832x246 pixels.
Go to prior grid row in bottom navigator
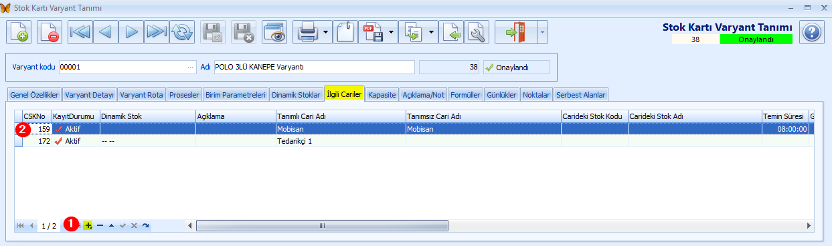(x=31, y=226)
